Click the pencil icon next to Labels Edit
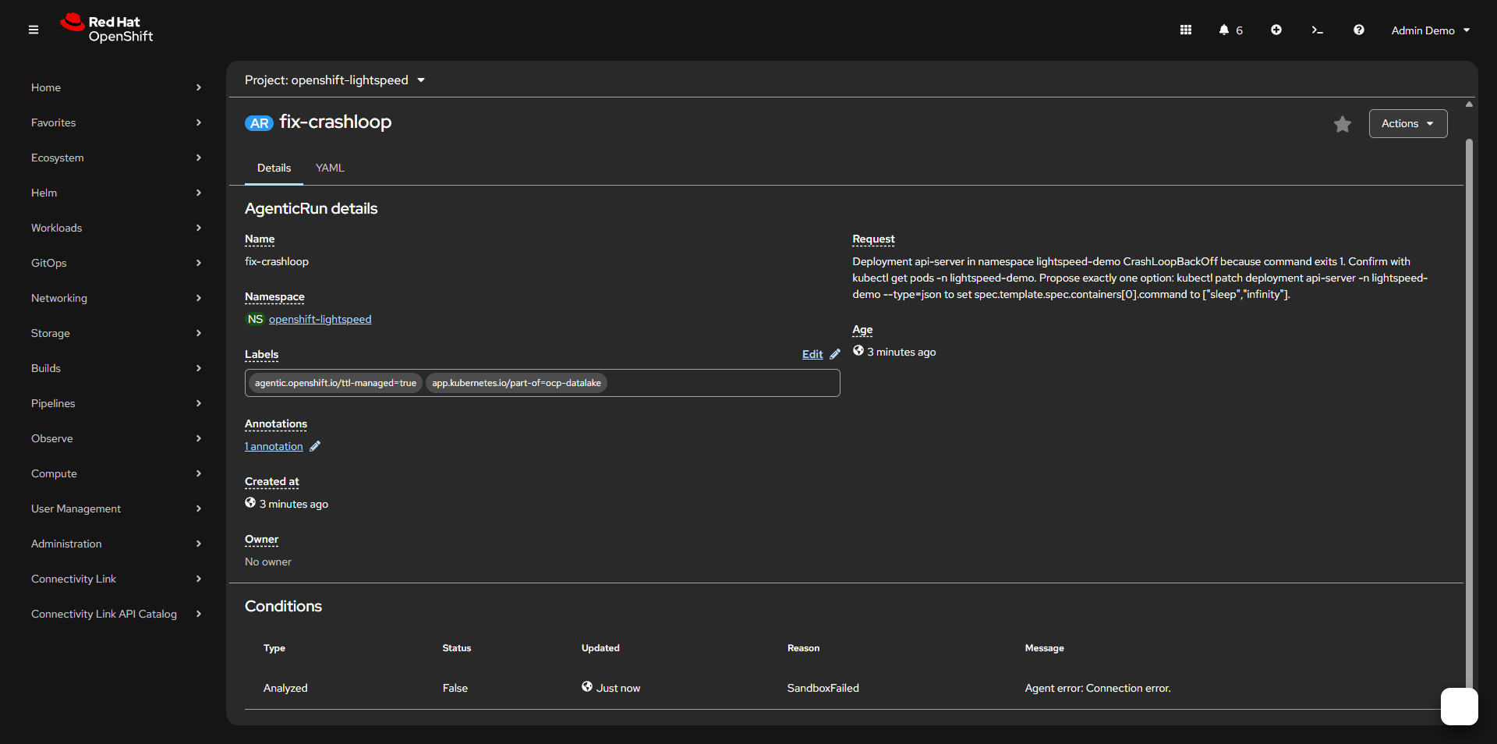Image resolution: width=1497 pixels, height=744 pixels. click(x=835, y=354)
